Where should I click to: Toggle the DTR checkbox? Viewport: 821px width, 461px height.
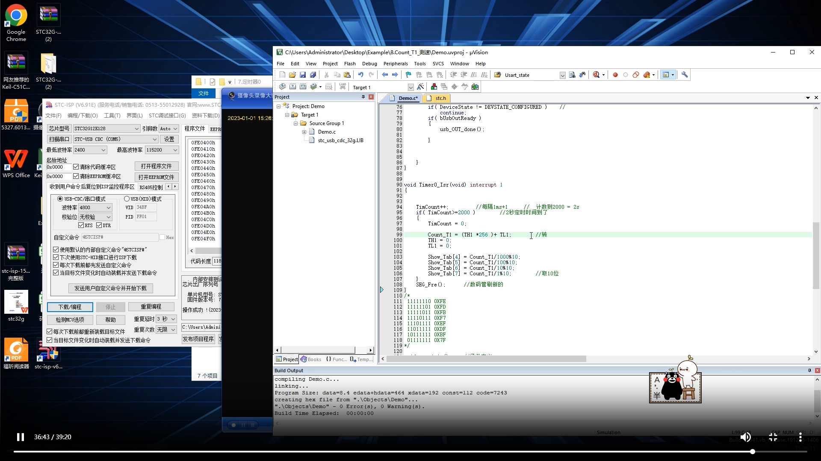pyautogui.click(x=99, y=225)
